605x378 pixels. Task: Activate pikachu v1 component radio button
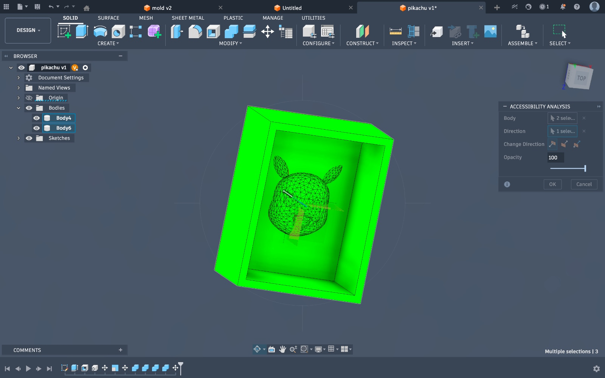(85, 68)
